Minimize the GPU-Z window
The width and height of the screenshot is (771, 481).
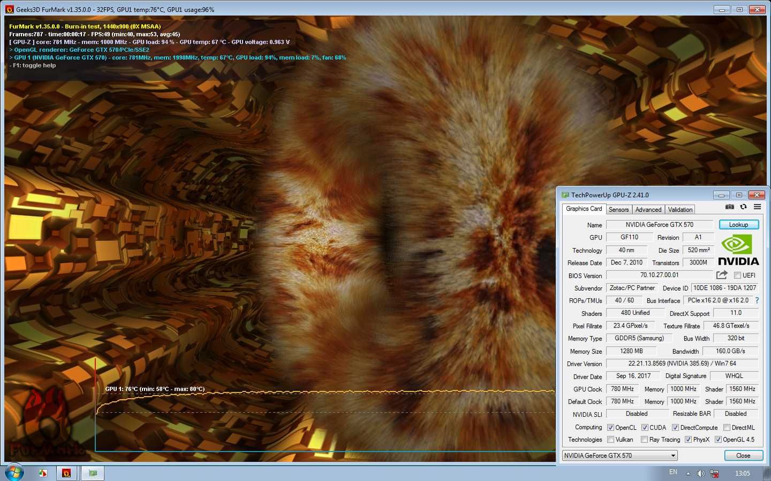(x=721, y=195)
